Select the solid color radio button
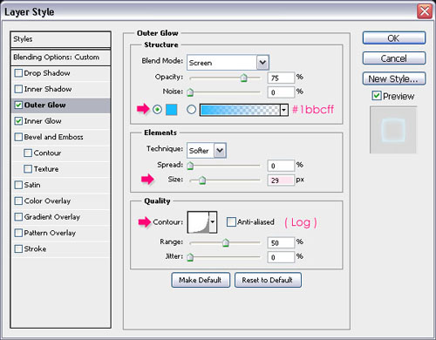The width and height of the screenshot is (436, 340). pyautogui.click(x=157, y=110)
